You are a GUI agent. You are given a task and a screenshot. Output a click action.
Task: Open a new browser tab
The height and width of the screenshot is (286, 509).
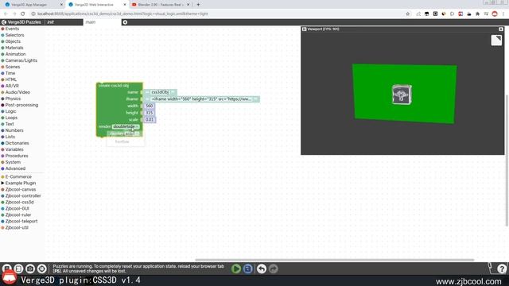[198, 5]
